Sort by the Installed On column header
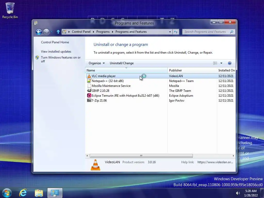The height and width of the screenshot is (198, 264). pyautogui.click(x=226, y=70)
